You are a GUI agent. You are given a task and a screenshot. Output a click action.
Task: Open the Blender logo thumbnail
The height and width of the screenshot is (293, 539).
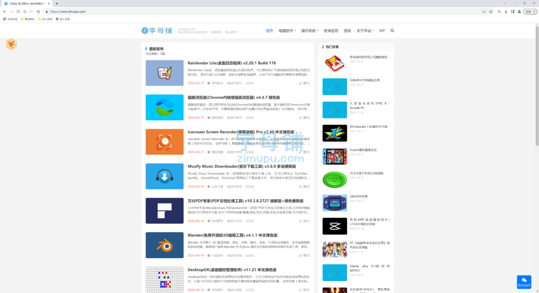[x=164, y=245]
